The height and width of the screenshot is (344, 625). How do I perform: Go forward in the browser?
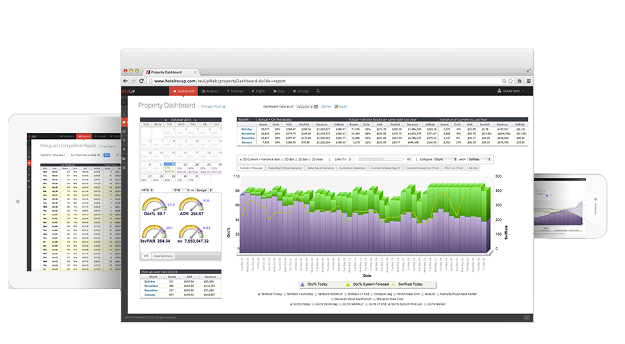133,81
